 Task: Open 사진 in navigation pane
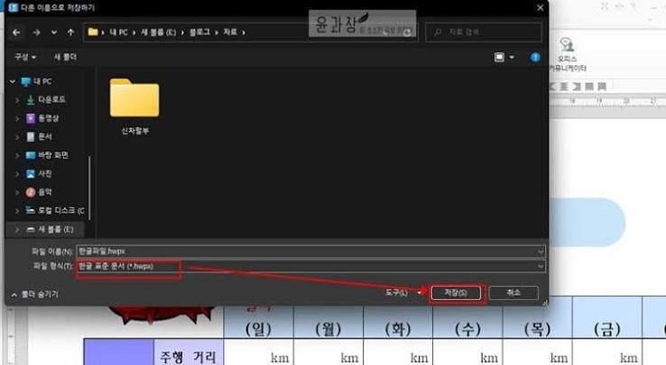(x=45, y=174)
